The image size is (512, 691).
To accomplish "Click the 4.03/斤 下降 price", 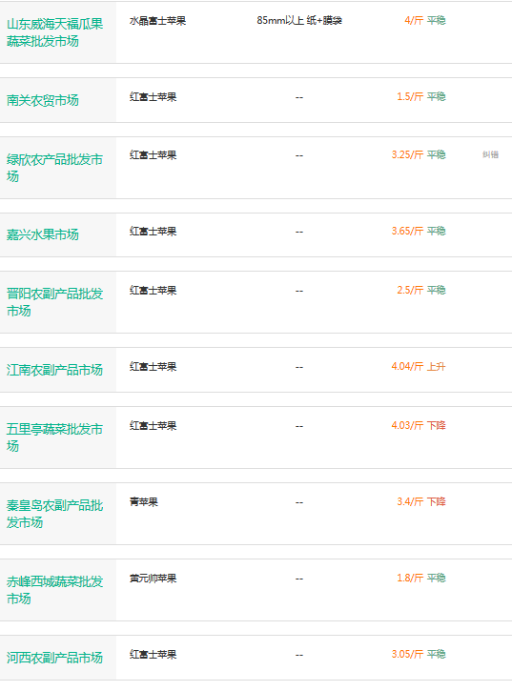I will pos(419,426).
